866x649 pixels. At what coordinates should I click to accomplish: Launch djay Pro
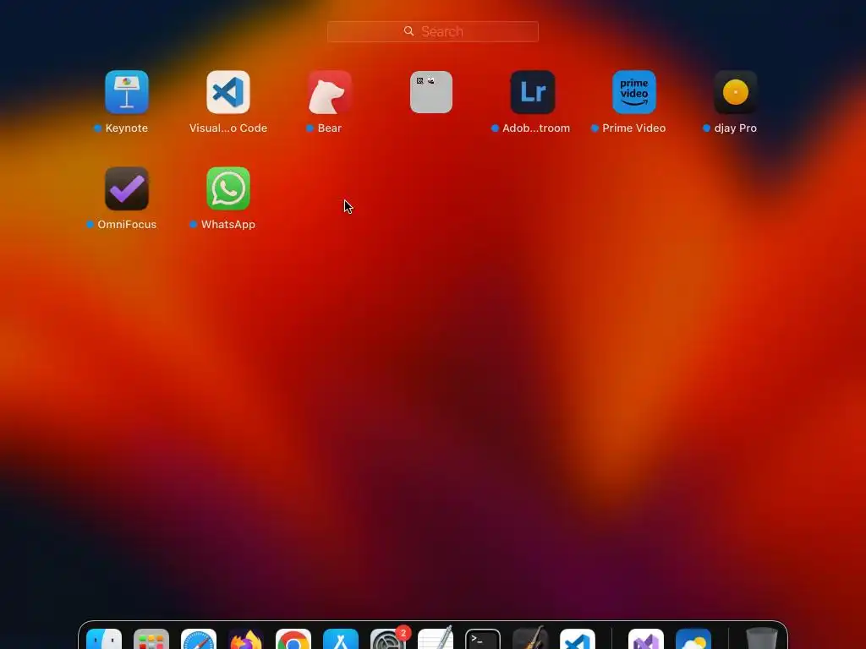(x=736, y=92)
